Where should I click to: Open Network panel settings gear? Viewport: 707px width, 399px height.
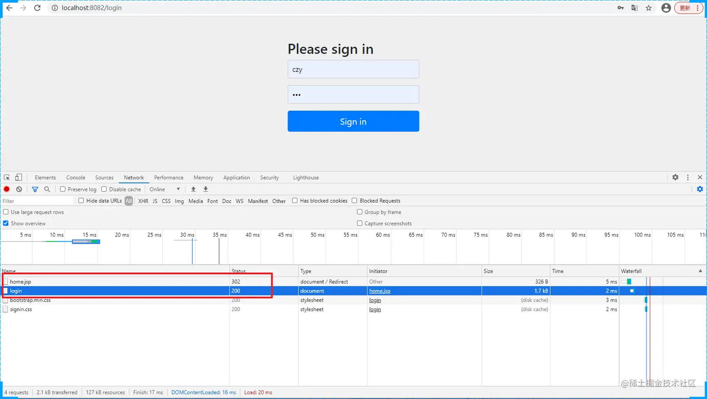tap(700, 189)
